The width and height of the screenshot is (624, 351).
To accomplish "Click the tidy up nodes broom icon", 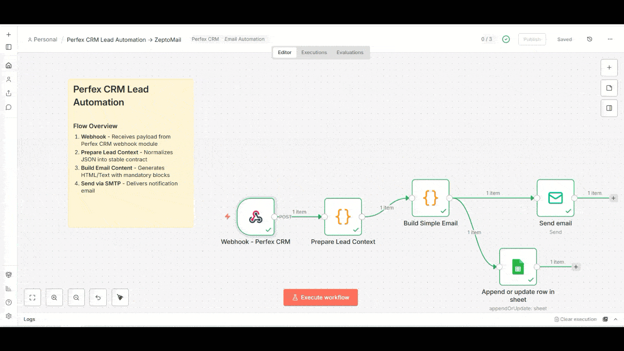I will [120, 297].
